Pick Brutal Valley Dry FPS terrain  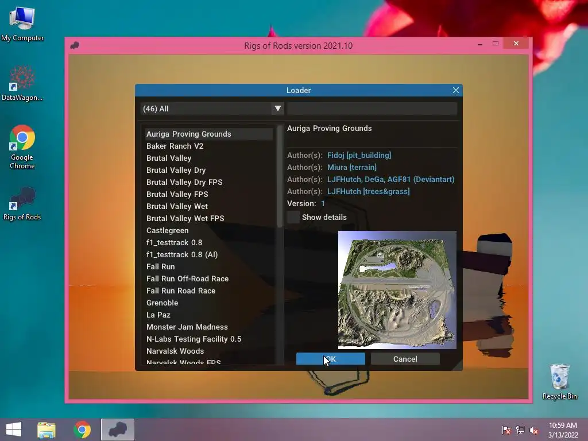[x=209, y=182]
